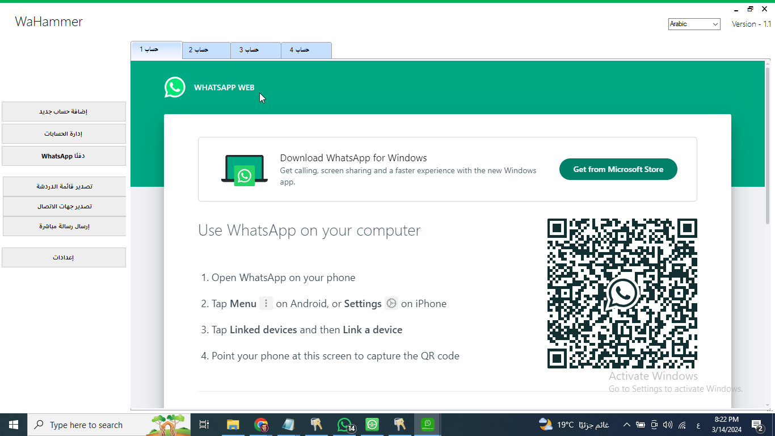775x436 pixels.
Task: Open the notification center with 2 alerts
Action: pyautogui.click(x=757, y=425)
